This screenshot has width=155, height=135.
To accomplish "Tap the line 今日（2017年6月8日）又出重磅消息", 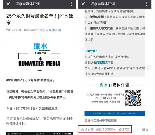I will [x=33, y=109].
